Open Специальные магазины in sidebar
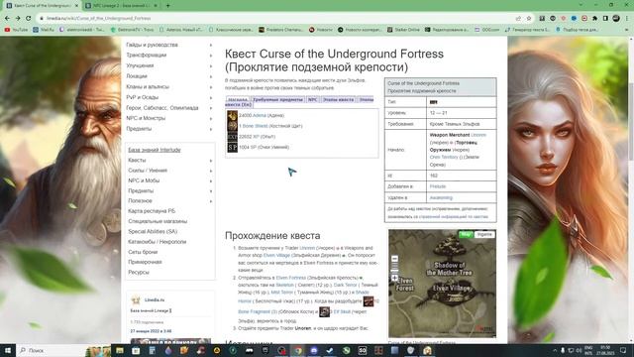This screenshot has height=357, width=634. tap(158, 221)
